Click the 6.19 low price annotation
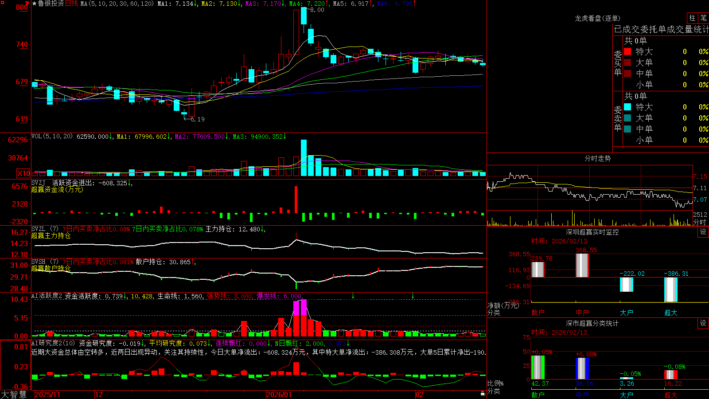709x399 pixels. 197,119
